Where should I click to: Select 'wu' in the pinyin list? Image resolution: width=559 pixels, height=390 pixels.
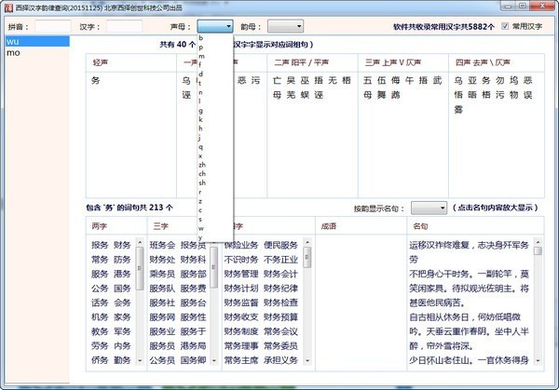37,41
